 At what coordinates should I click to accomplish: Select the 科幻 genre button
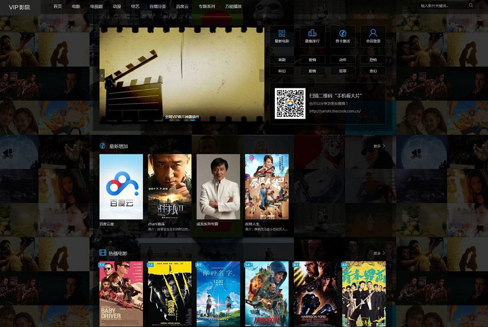pyautogui.click(x=282, y=71)
